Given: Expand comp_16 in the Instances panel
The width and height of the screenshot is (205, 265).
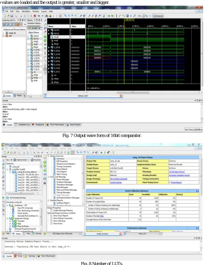Looking at the screenshot, I should [3, 33].
